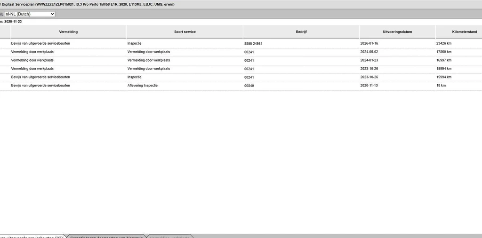Sort by the Vermelding column header

tap(68, 32)
